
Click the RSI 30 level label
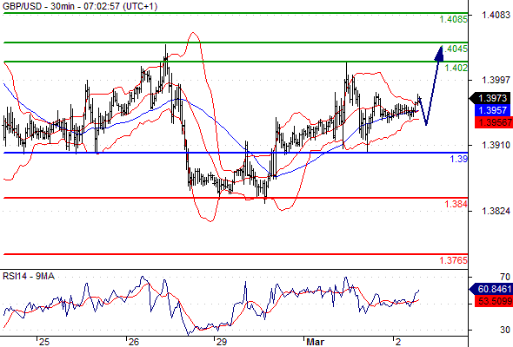[505, 330]
